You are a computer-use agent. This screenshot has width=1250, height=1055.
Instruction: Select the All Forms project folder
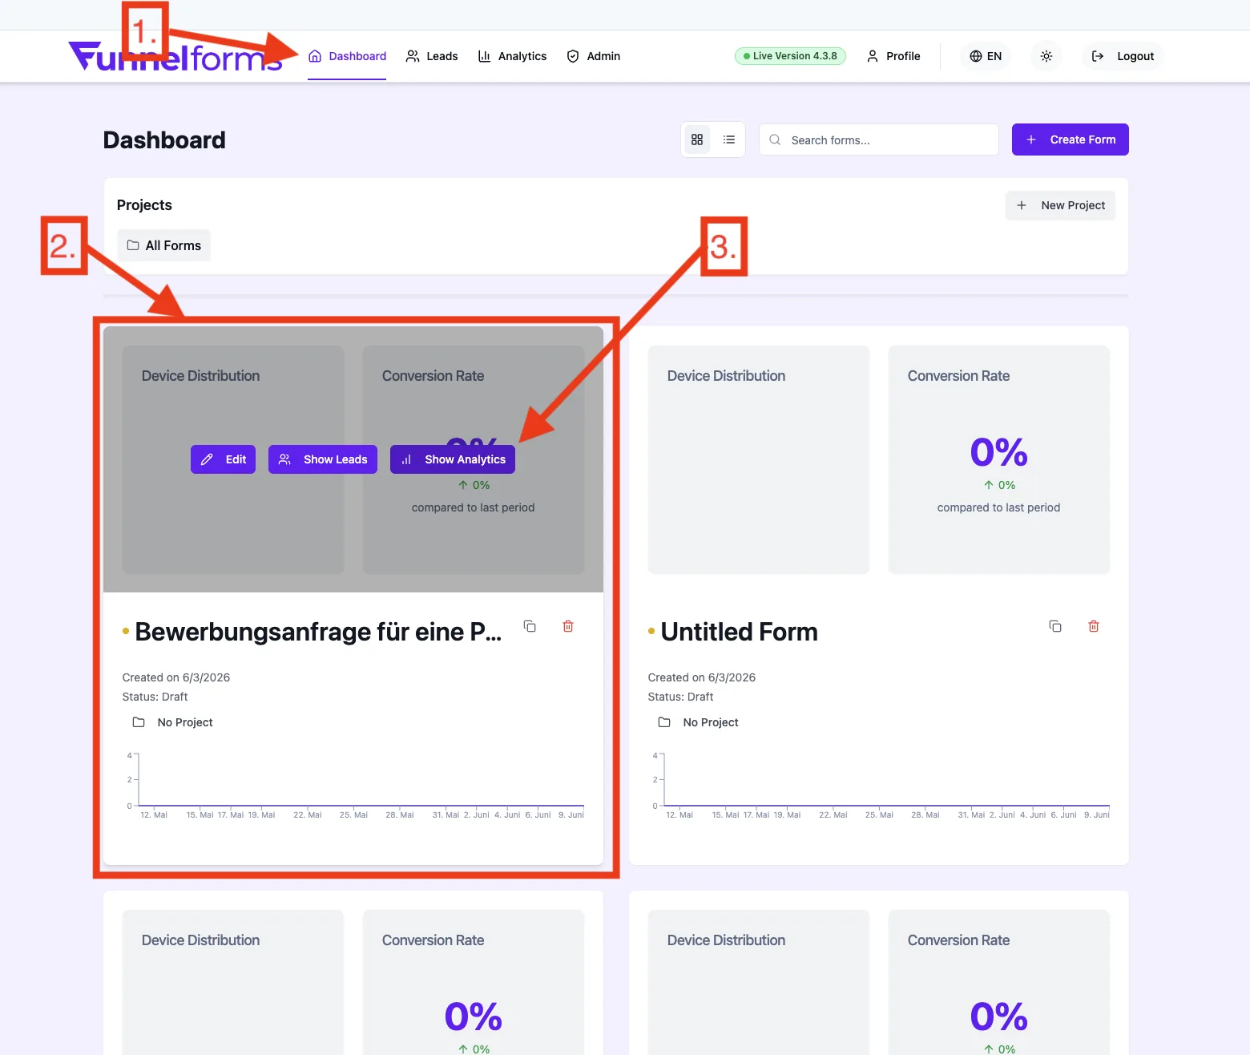coord(164,245)
